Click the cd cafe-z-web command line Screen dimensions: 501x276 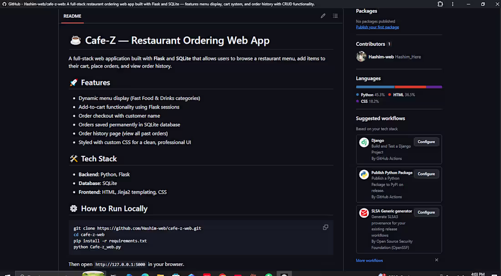(89, 235)
